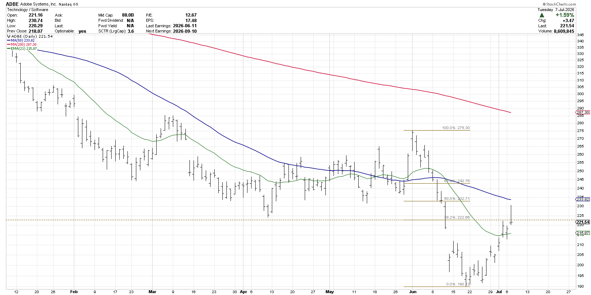Click the red MA(200) legend line marker
The width and height of the screenshot is (591, 295).
pyautogui.click(x=8, y=45)
